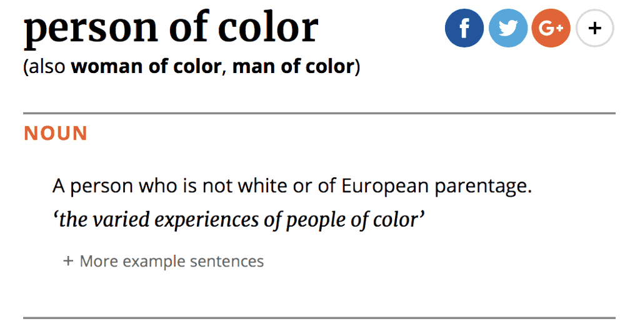640x329 pixels.
Task: Select the variant 'man of color'
Action: [293, 66]
